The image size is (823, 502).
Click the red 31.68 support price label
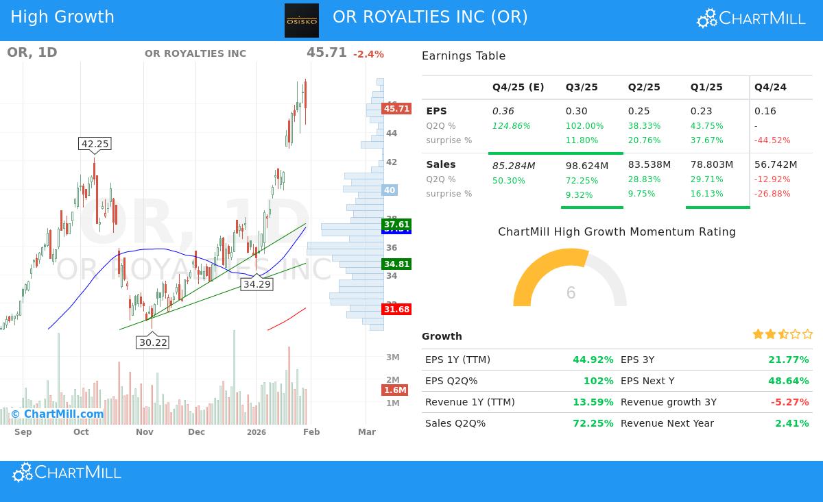(x=396, y=310)
